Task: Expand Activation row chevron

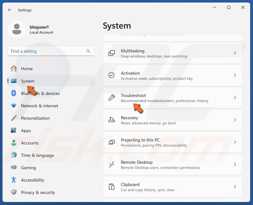Action: coord(235,75)
